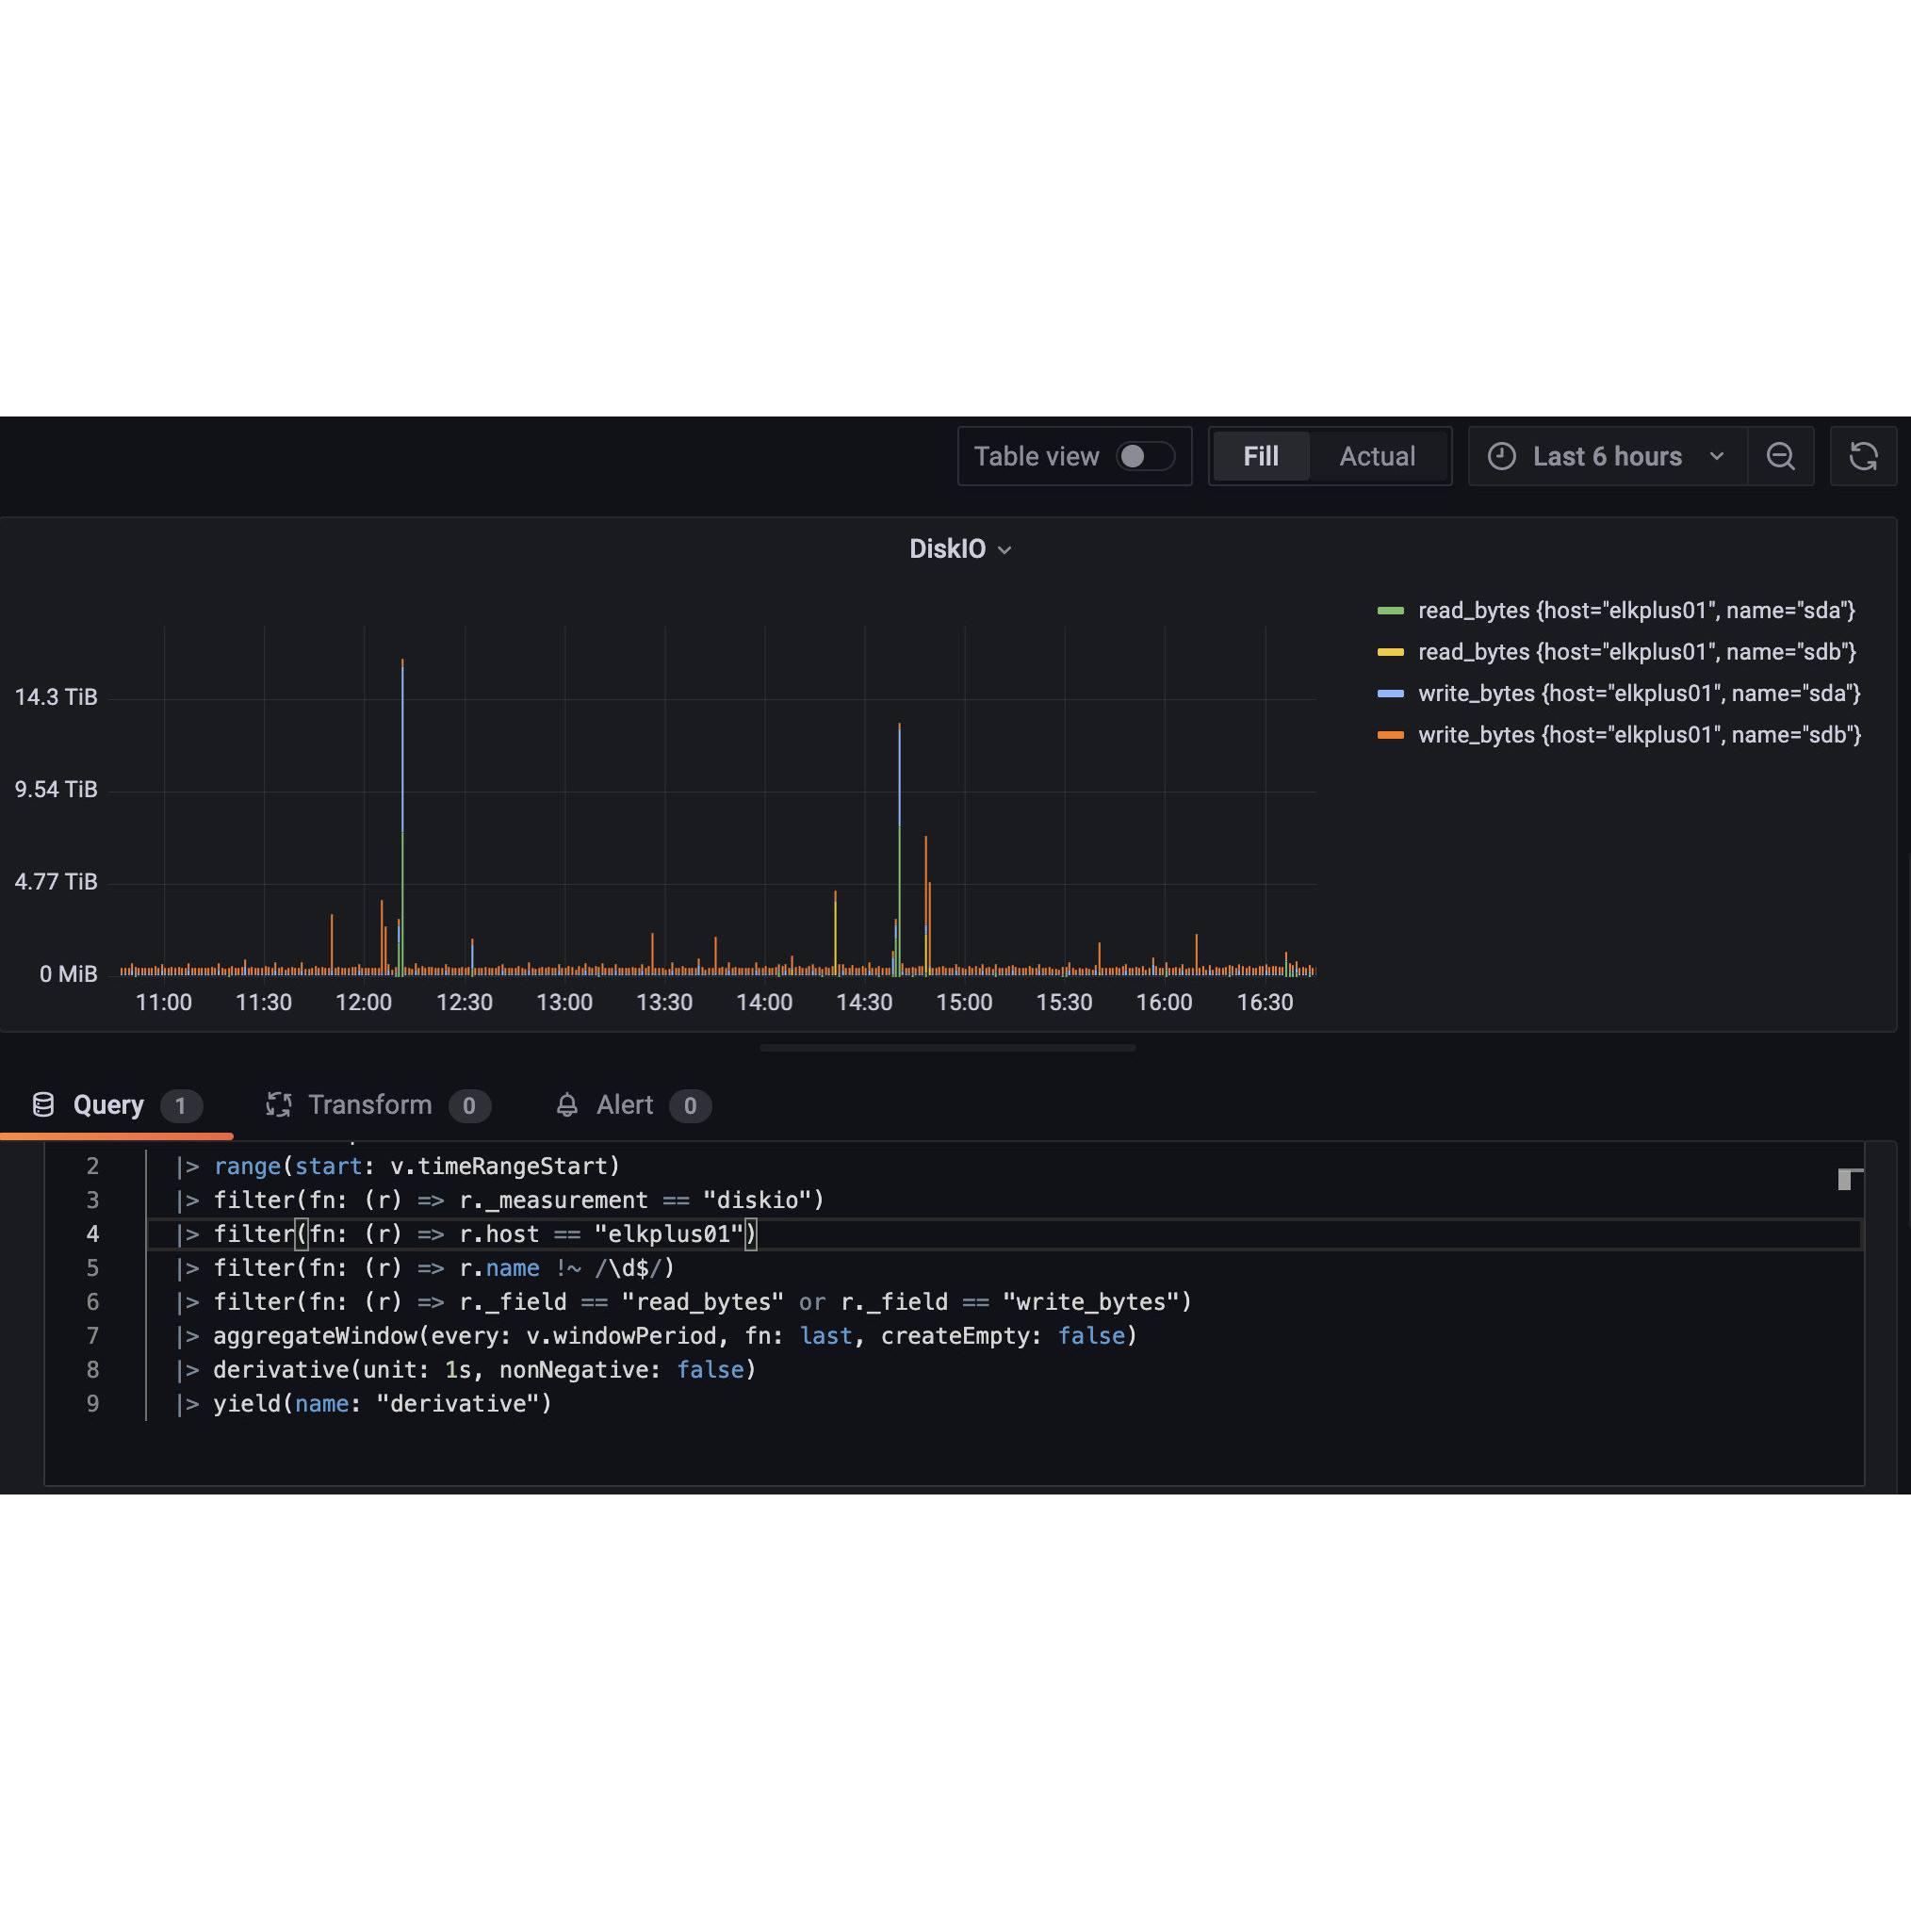Click the database icon next to Query
The image size is (1911, 1911).
43,1105
